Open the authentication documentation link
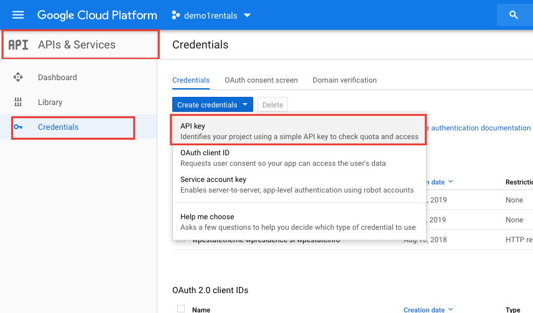The height and width of the screenshot is (313, 533). pos(481,128)
